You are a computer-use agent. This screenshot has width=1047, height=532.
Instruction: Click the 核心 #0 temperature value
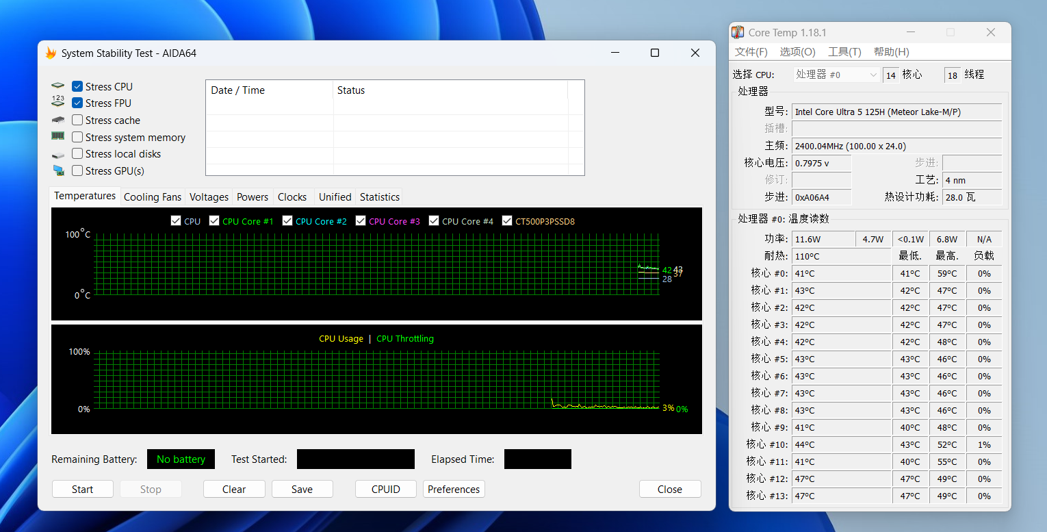(x=842, y=273)
